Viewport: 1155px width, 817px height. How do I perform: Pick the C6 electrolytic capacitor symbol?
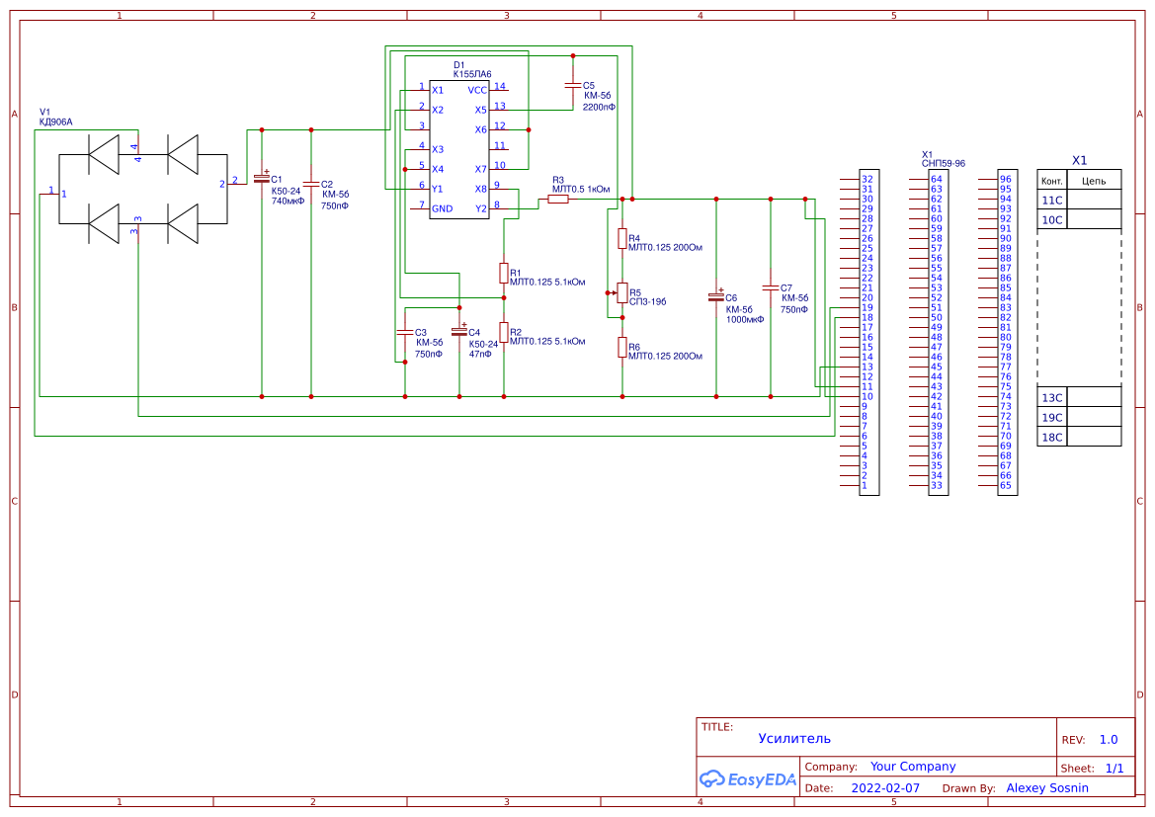[x=716, y=296]
